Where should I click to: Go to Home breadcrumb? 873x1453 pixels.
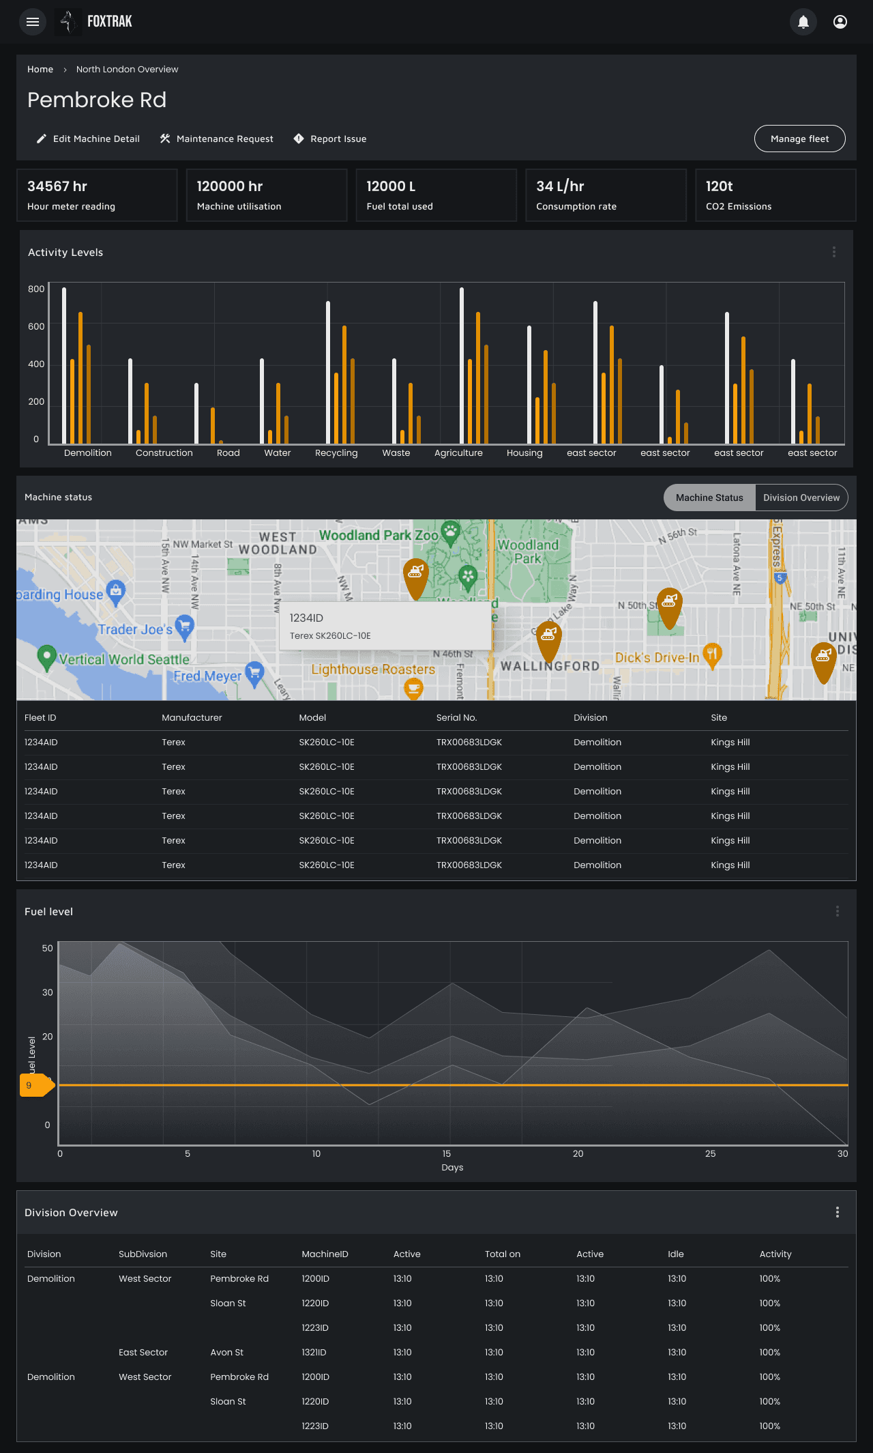[40, 69]
